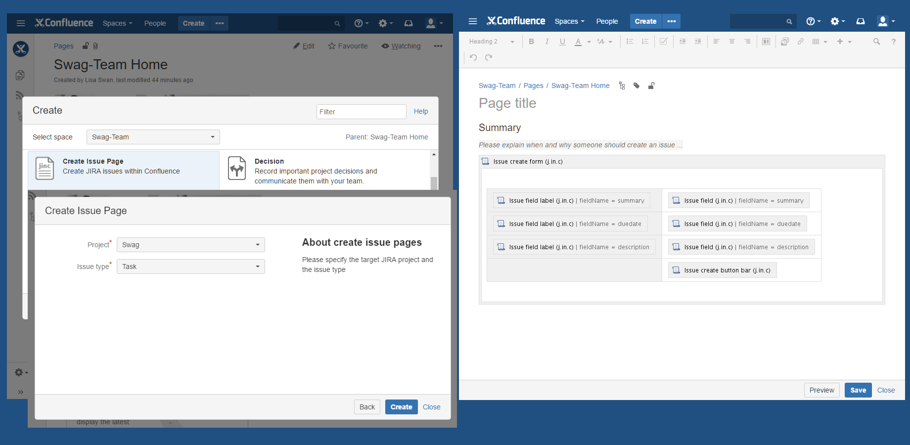Open the insert more content menu
The width and height of the screenshot is (910, 445).
pyautogui.click(x=844, y=42)
